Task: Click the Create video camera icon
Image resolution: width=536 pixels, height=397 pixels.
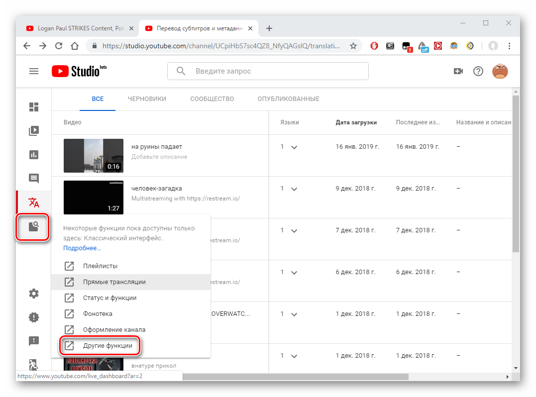Action: [x=458, y=71]
